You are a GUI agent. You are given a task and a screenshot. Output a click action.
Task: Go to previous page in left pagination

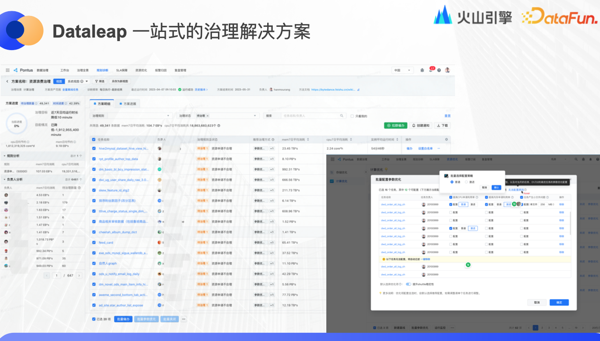47,275
